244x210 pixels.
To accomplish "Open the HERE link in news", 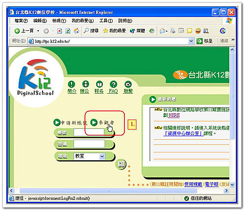I will [174, 115].
